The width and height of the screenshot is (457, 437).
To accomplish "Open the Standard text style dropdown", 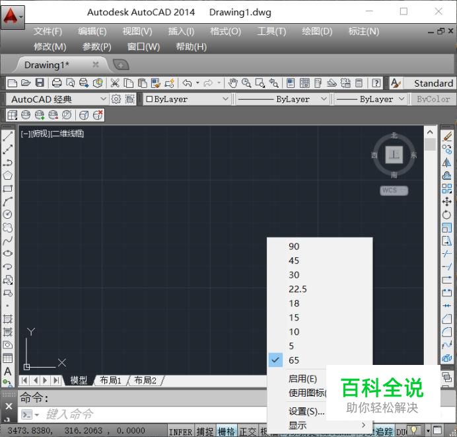I will [430, 83].
